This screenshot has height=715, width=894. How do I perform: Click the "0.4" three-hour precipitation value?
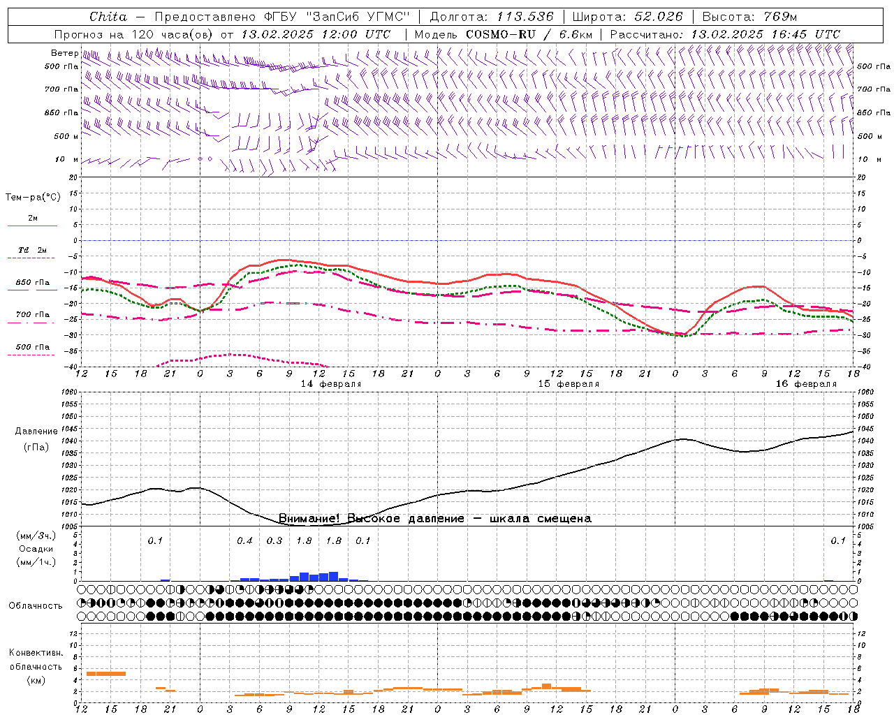[x=244, y=541]
